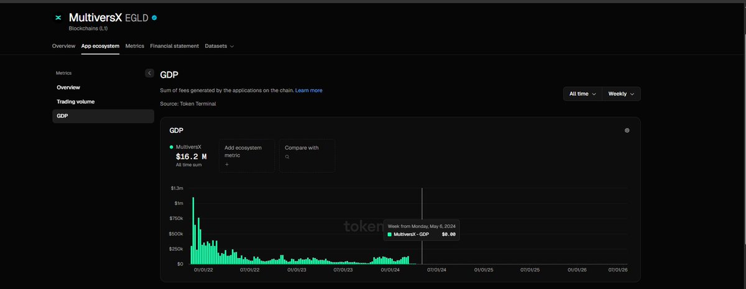Click the green swatch in the chart tooltip
The width and height of the screenshot is (746, 289).
pyautogui.click(x=390, y=235)
